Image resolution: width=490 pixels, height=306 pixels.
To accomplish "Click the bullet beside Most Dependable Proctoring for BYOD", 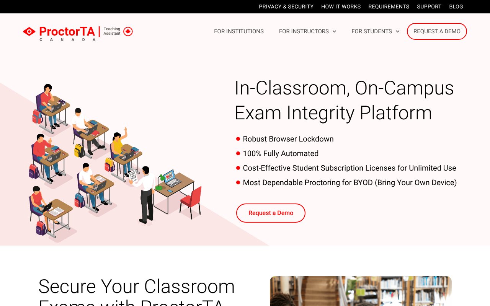I will pos(237,182).
